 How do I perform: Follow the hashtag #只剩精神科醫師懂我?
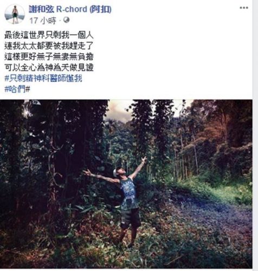point(43,79)
